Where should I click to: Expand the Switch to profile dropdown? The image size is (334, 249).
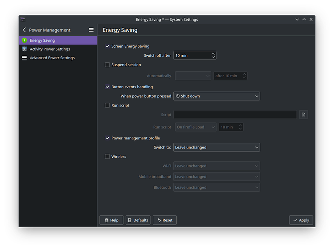click(216, 147)
